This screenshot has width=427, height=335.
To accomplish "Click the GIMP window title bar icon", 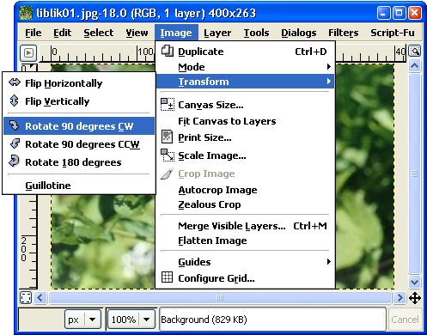I will [26, 13].
